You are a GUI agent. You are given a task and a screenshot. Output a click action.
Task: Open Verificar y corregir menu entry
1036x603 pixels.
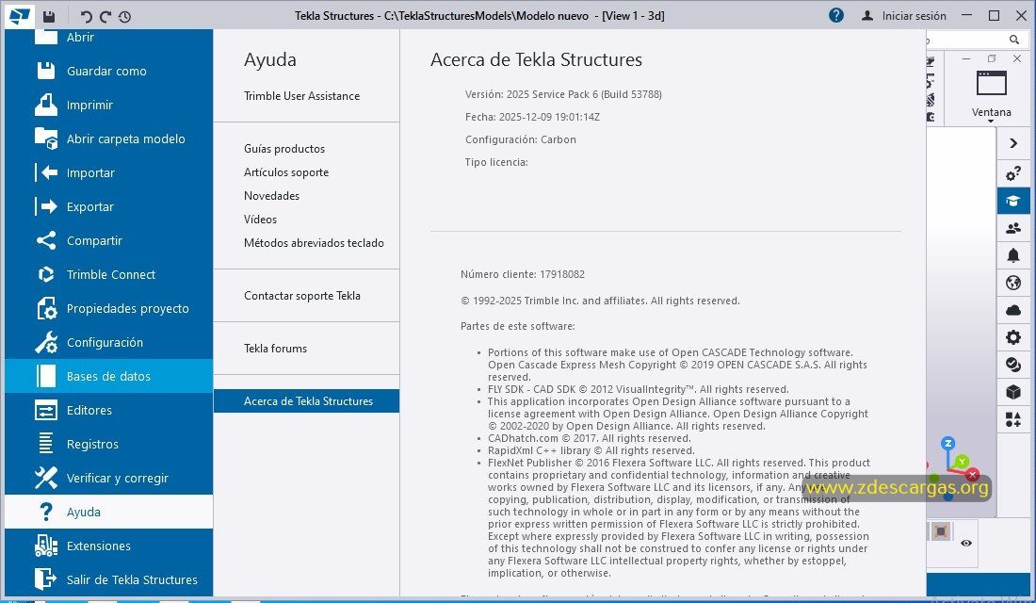(109, 478)
